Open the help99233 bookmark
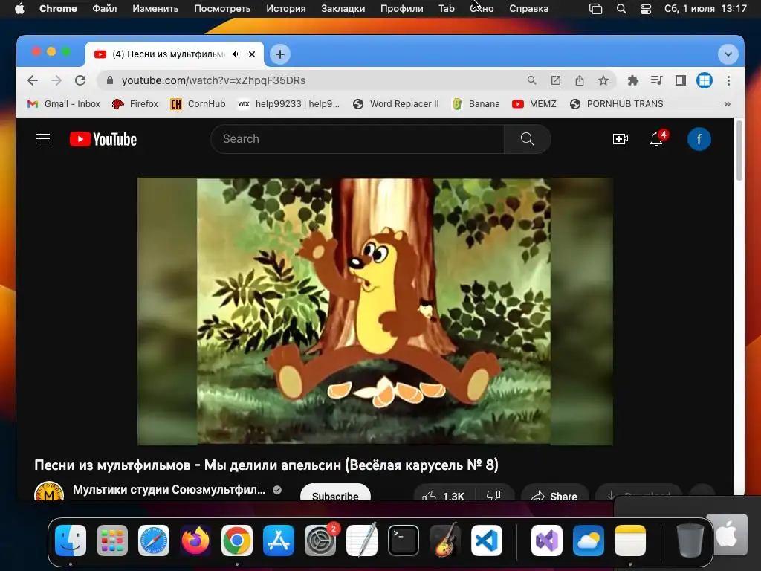The image size is (761, 571). tap(288, 104)
